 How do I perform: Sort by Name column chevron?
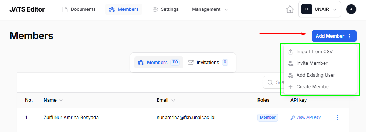pos(61,101)
